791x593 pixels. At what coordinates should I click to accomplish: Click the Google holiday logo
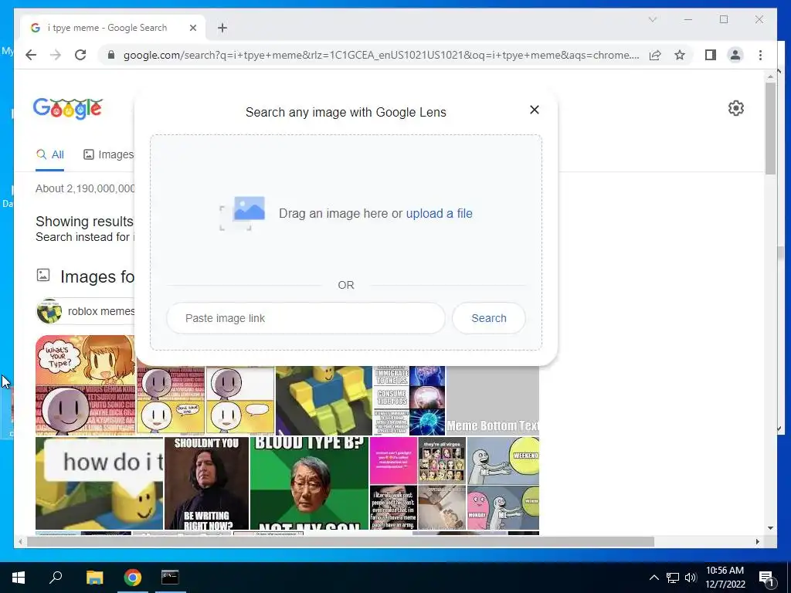point(68,108)
